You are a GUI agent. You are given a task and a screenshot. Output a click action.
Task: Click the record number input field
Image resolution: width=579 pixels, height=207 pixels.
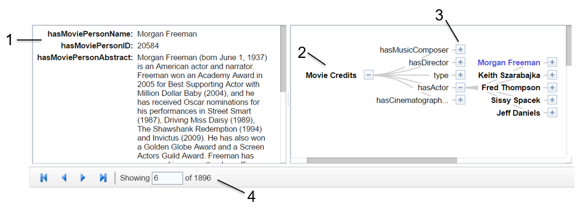(x=167, y=178)
